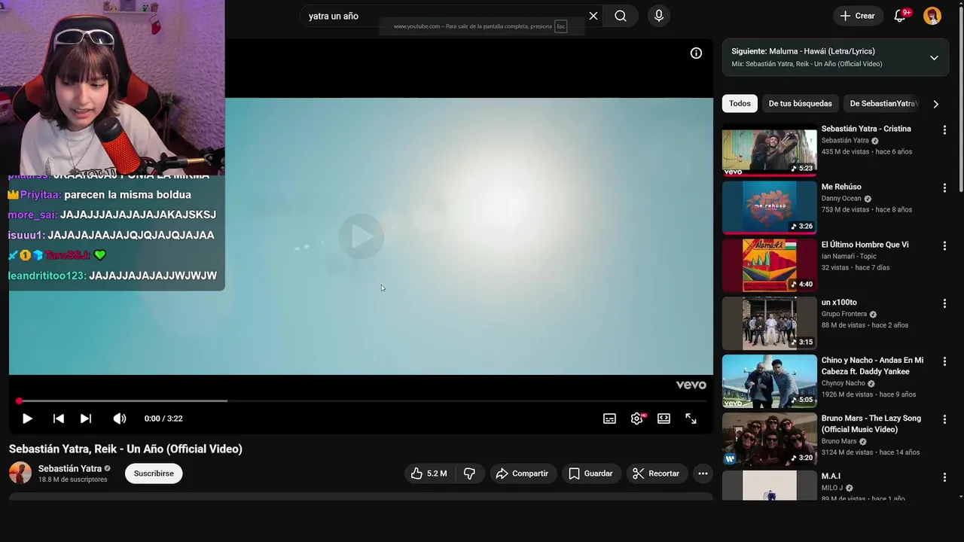964x542 pixels.
Task: Open options menu for Me Rehúso
Action: point(944,187)
